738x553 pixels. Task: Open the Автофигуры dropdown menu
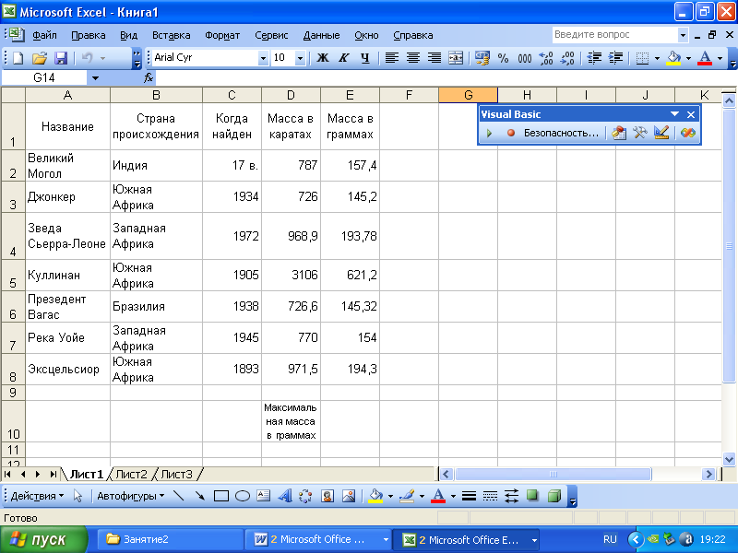tap(130, 496)
